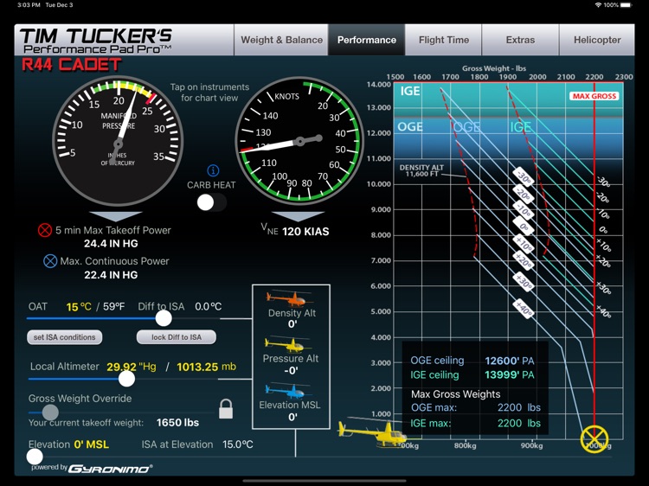This screenshot has height=486, width=649.
Task: Click the altimeter value 29.92 "Hg
Action: pyautogui.click(x=132, y=367)
